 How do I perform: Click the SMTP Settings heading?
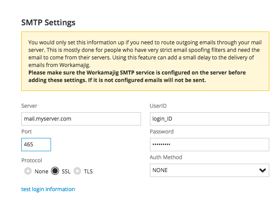click(x=48, y=23)
